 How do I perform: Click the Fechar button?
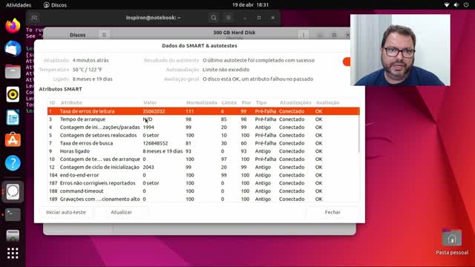pos(332,212)
